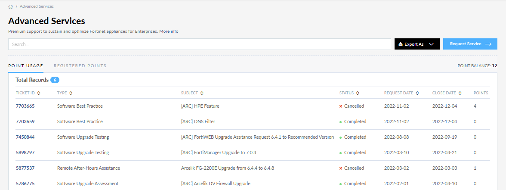Open ticket 5877537
Image resolution: width=506 pixels, height=190 pixels.
(x=25, y=168)
